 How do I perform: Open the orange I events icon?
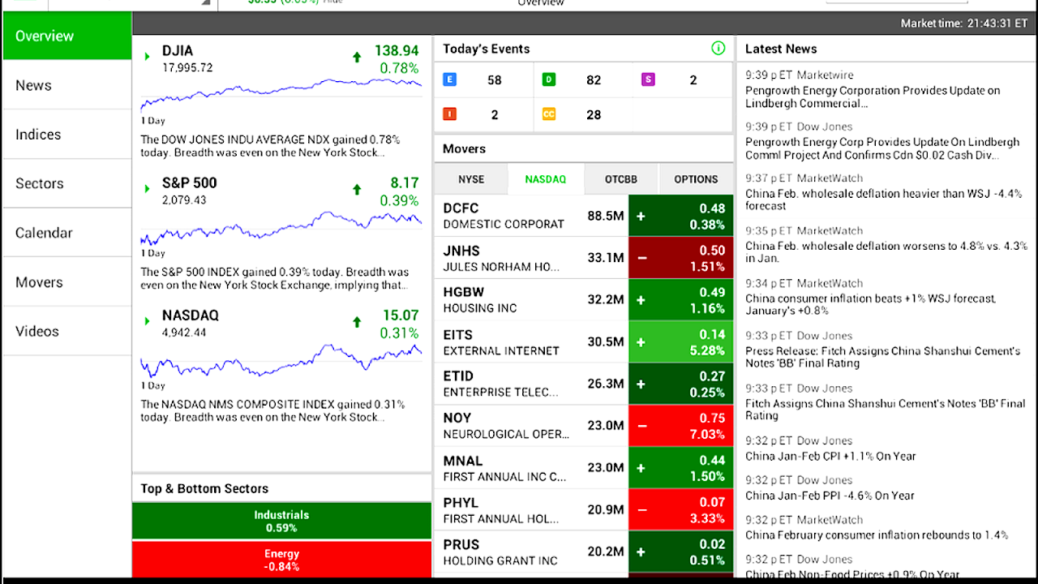click(x=449, y=114)
